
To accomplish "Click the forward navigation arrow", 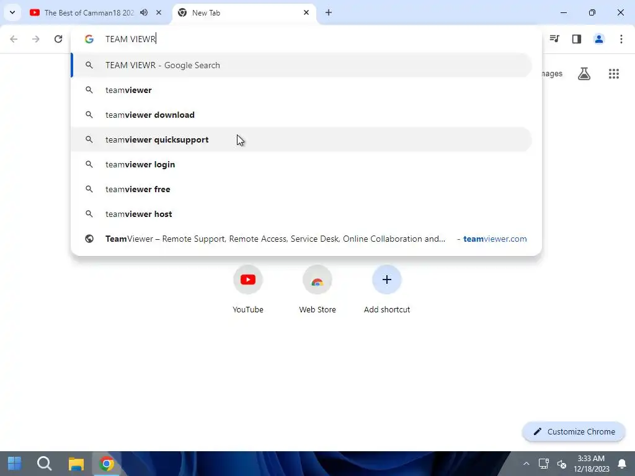I will click(36, 39).
